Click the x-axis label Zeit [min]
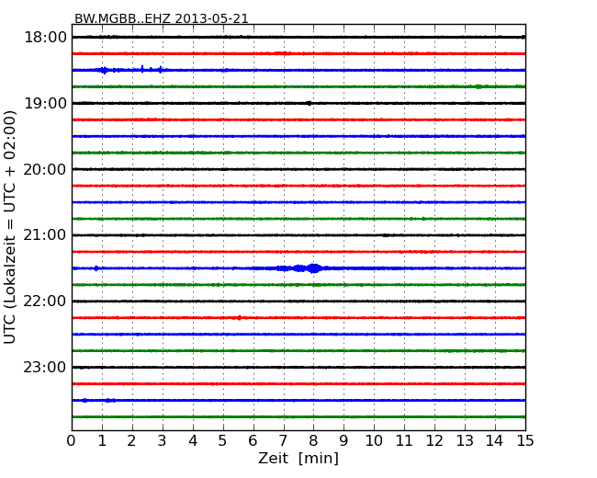597x478 pixels. click(298, 458)
